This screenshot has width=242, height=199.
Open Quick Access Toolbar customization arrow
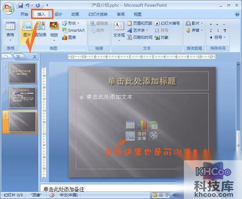pos(47,5)
